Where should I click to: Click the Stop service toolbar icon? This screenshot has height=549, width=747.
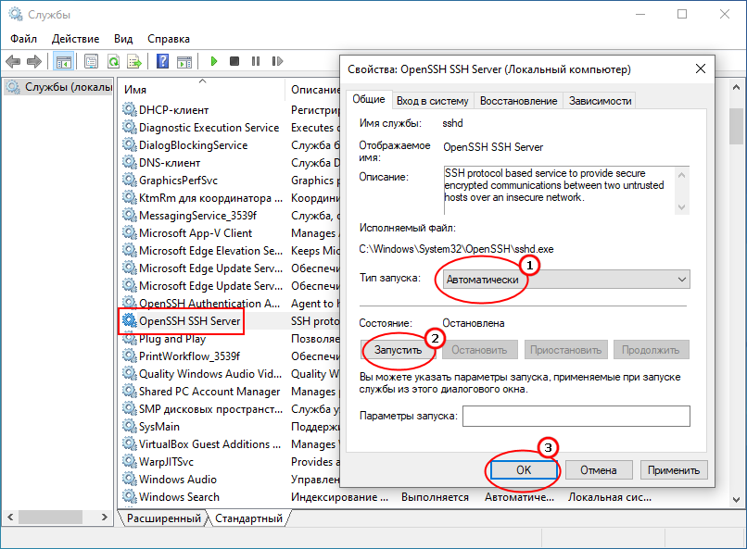pos(234,61)
